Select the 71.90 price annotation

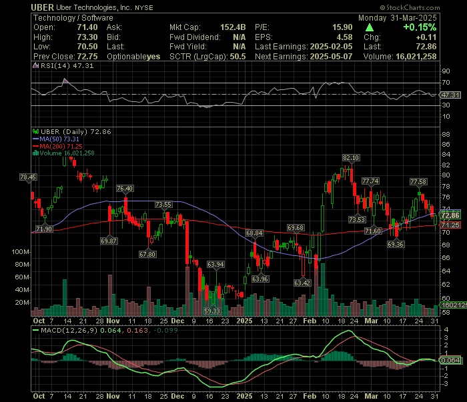(44, 229)
